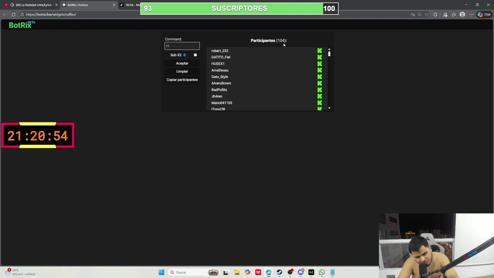This screenshot has width=494, height=278.
Task: Click the Kick icon beside GATITO_Fiel
Action: pyautogui.click(x=320, y=57)
